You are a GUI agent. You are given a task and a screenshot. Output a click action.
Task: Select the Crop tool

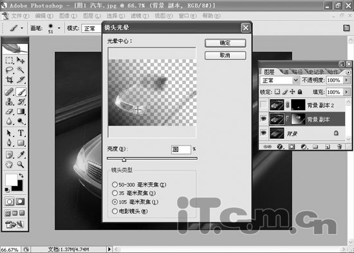coord(9,80)
